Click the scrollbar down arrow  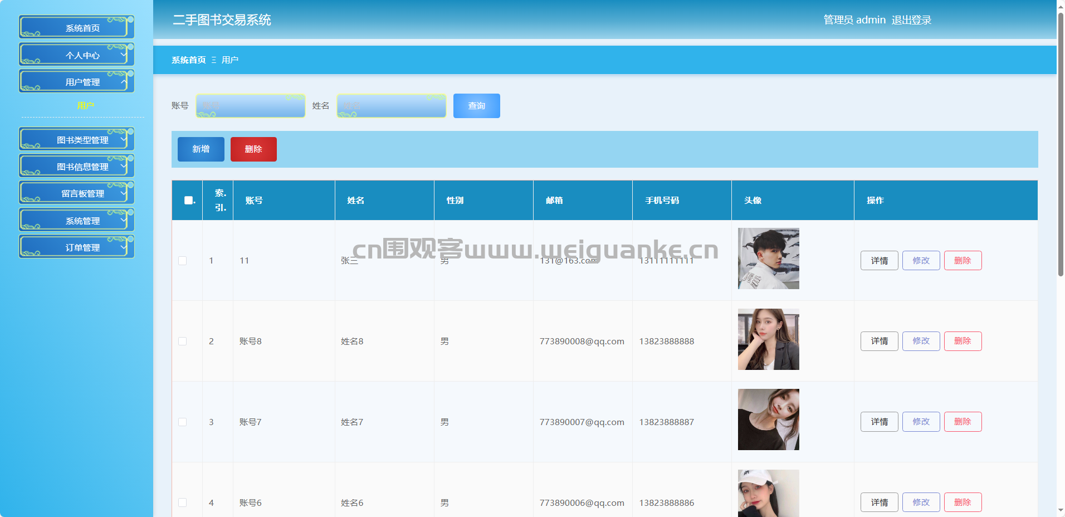pos(1061,510)
